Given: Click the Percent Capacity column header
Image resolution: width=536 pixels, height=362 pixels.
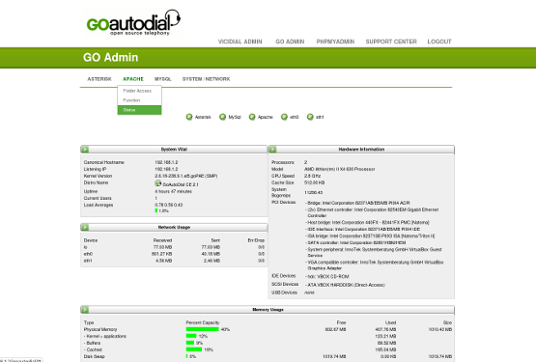Looking at the screenshot, I should click(203, 322).
